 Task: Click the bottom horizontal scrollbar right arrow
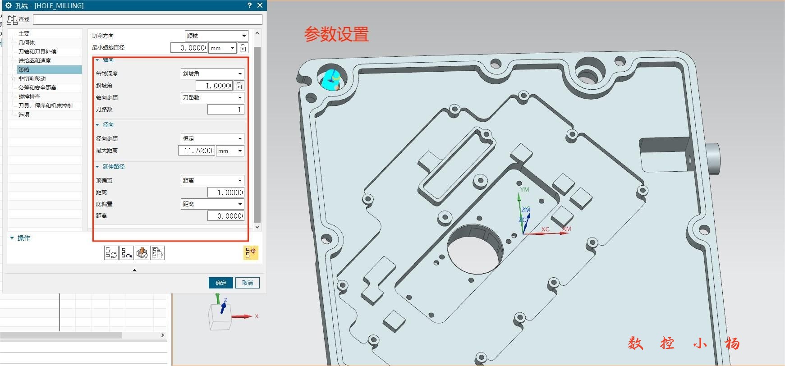[x=163, y=335]
